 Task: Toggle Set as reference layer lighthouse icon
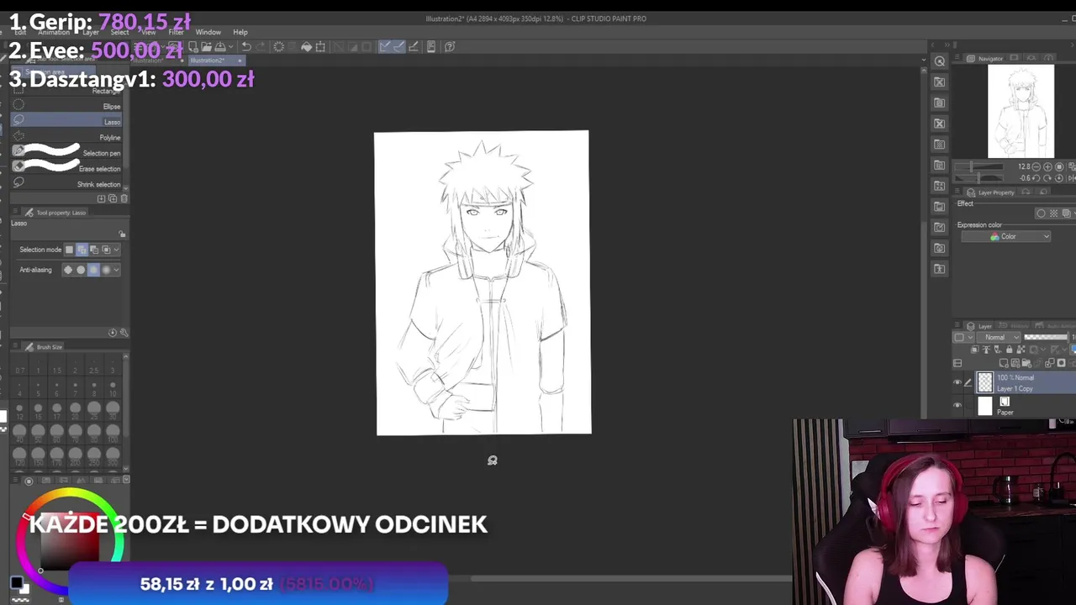click(986, 350)
